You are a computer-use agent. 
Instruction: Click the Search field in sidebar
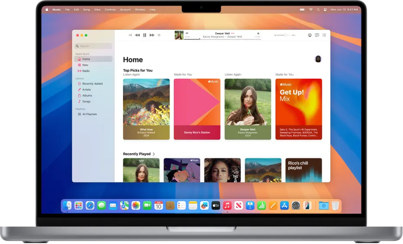[93, 46]
